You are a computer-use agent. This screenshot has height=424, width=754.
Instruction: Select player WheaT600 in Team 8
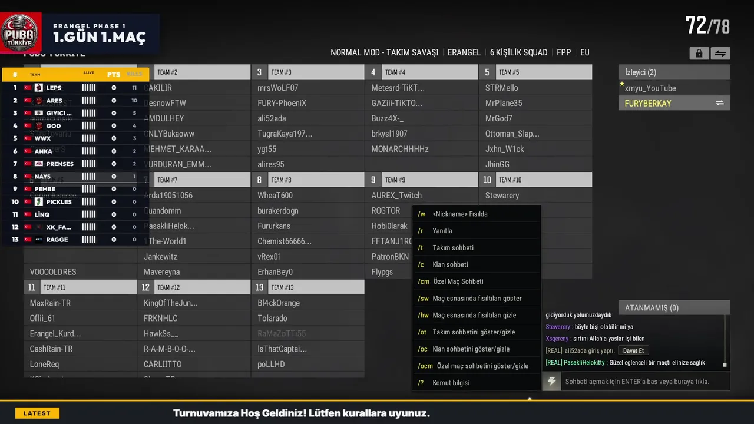coord(307,195)
